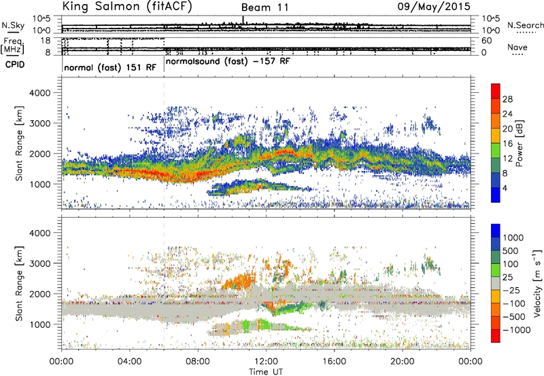Click velocity value '500' on colorbar
The height and width of the screenshot is (376, 544).
[x=511, y=251]
